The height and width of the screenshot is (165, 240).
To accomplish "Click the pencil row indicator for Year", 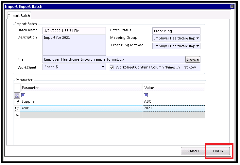I will [x=17, y=108].
